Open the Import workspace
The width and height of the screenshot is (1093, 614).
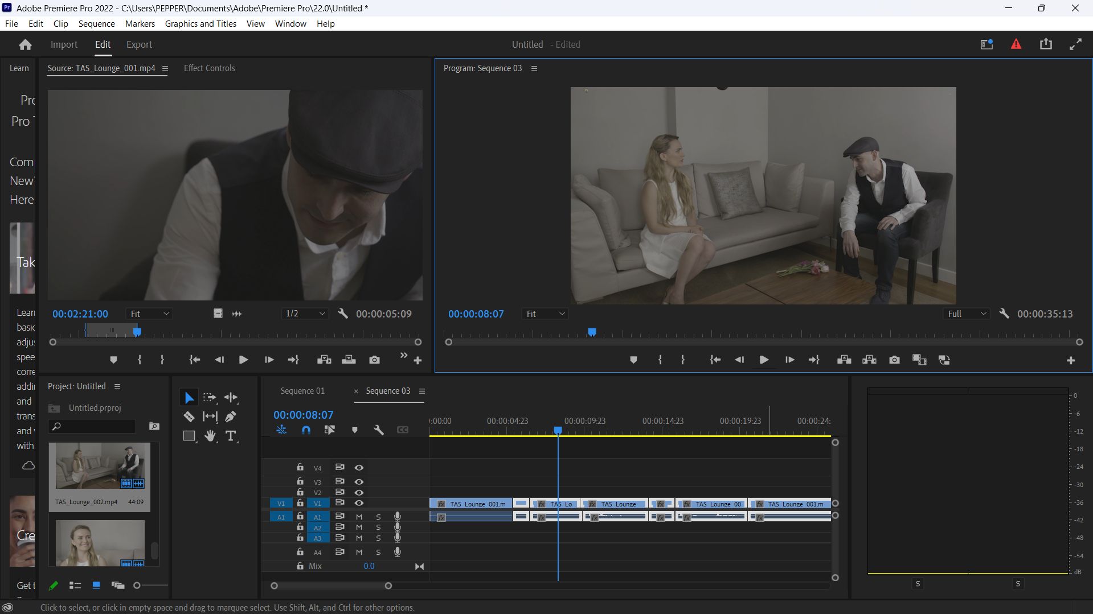64,44
